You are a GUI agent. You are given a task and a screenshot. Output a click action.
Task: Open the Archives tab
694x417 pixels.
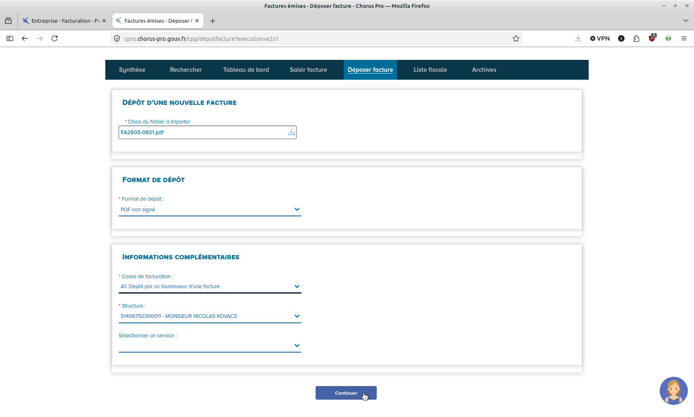pyautogui.click(x=484, y=70)
